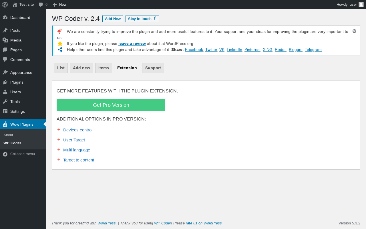The image size is (366, 229).
Task: Click the Wow Plugins menu label
Action: [x=22, y=124]
